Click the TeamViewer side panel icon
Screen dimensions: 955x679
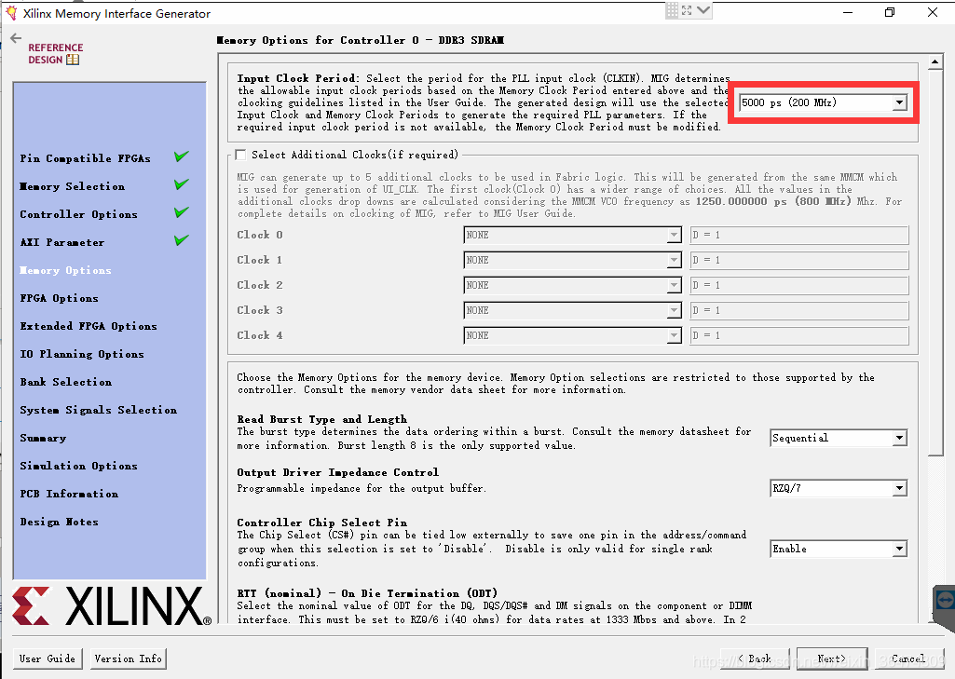click(x=945, y=601)
